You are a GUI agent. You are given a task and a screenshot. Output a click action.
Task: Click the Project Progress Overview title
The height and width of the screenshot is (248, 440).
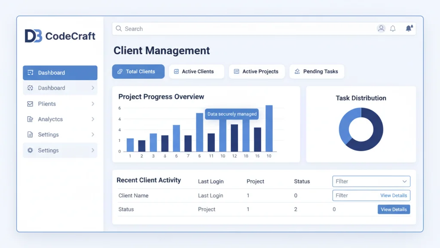[x=161, y=97]
